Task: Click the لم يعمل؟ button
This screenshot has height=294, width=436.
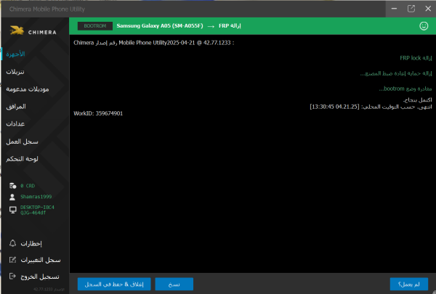Action: [x=408, y=284]
